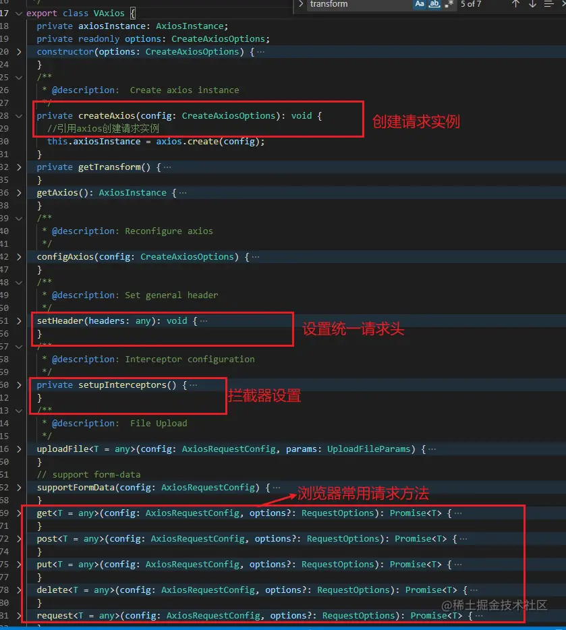Expand the folded uploadFile method
This screenshot has height=630, width=566.
tap(18, 449)
